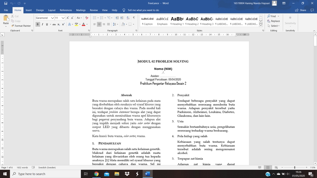Viewport: 317px width, 178px height.
Task: Click the Windows search box
Action: click(45, 174)
